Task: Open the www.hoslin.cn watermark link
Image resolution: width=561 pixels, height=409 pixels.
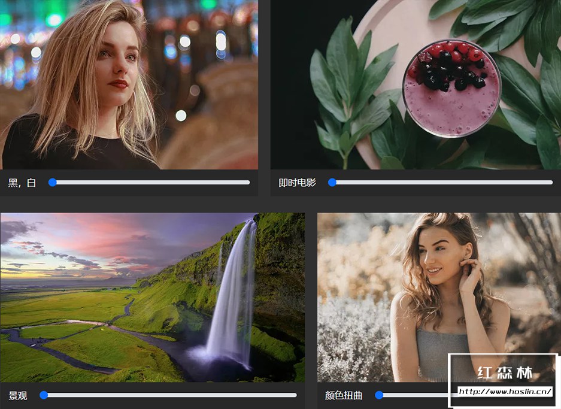Action: (505, 392)
